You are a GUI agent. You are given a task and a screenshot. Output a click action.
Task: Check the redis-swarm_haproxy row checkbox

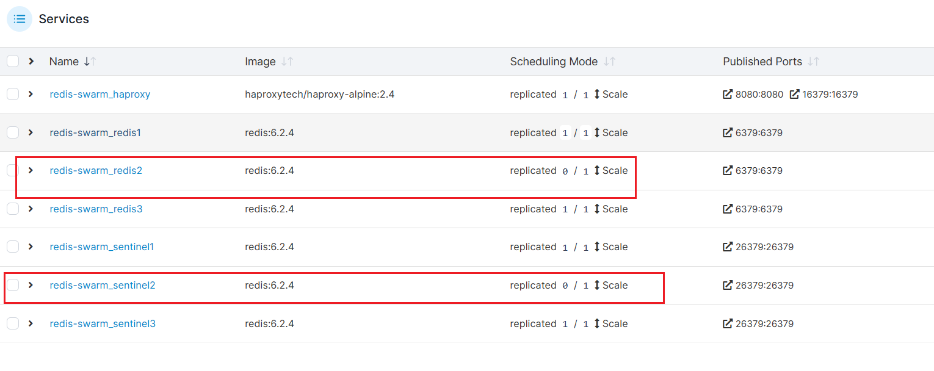click(x=13, y=94)
